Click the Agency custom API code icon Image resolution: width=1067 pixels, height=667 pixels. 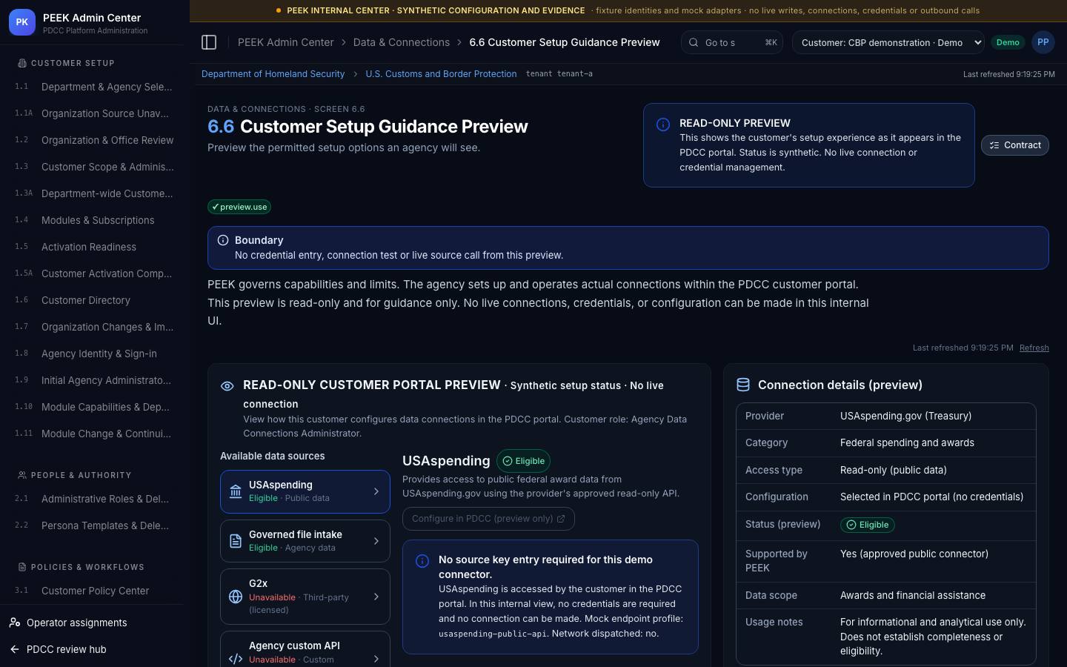coord(236,659)
